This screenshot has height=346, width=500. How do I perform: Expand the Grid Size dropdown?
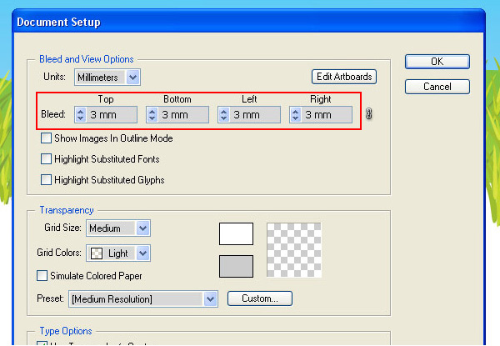click(x=118, y=228)
